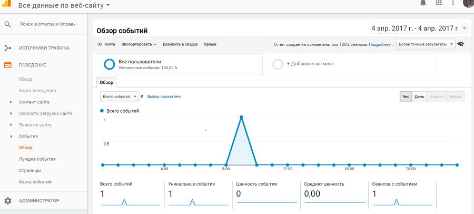Open the Более точные результаты dropdown
474x214 pixels.
426,45
